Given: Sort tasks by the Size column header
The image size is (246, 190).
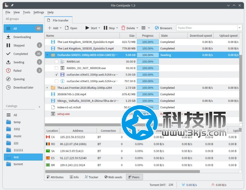Looking at the screenshot, I should coord(128,36).
